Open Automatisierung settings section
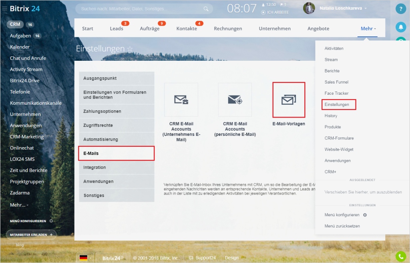The height and width of the screenshot is (263, 410). click(117, 139)
